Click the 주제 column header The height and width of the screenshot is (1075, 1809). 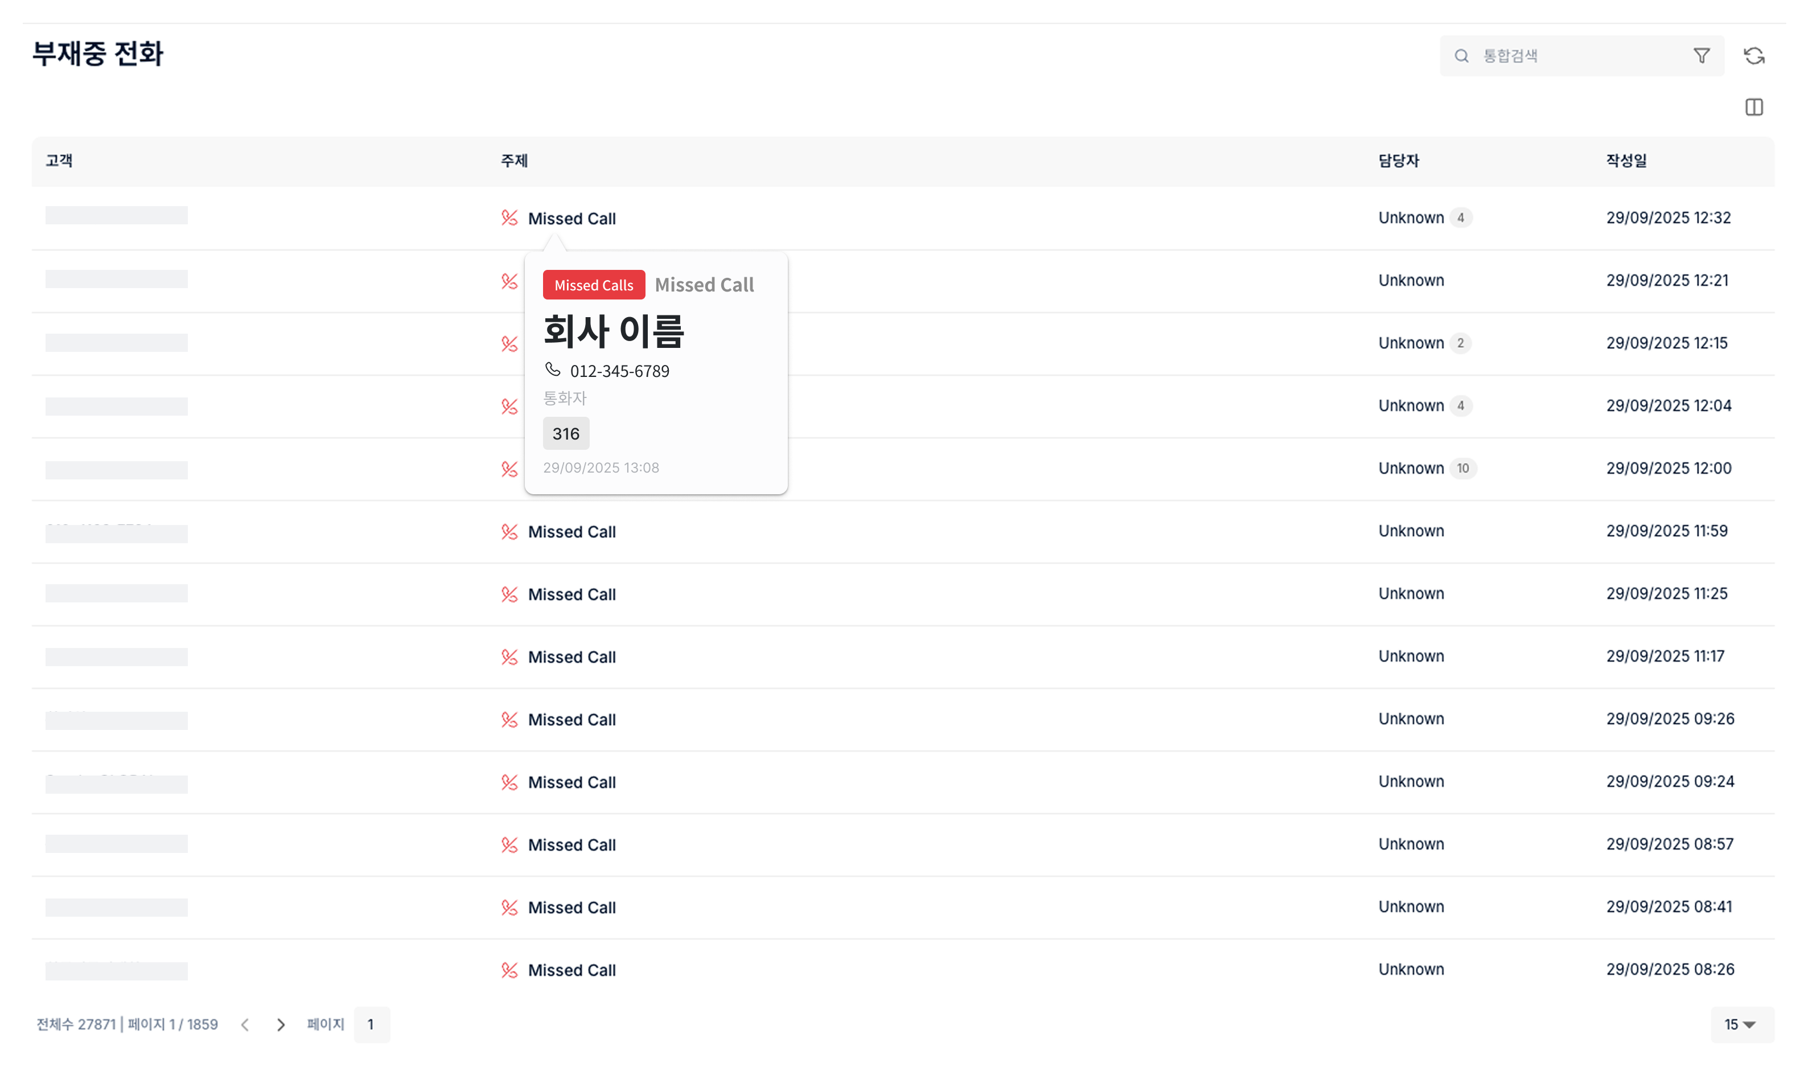pos(513,161)
